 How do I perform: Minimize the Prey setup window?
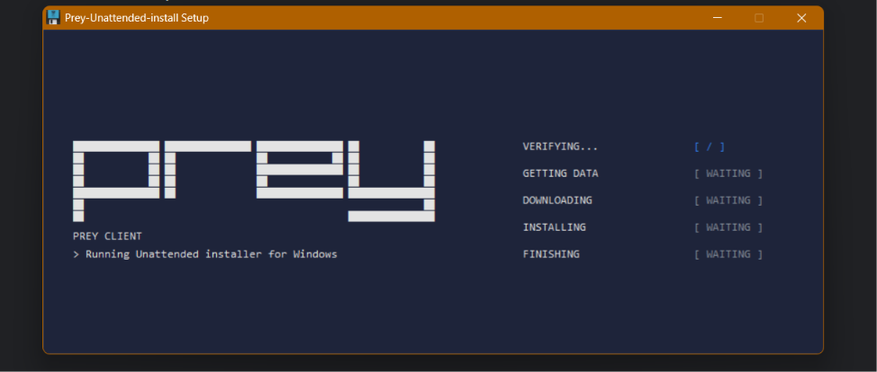click(x=718, y=18)
